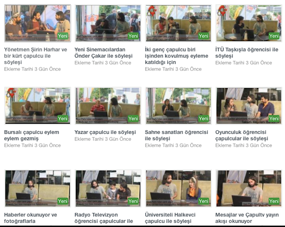Viewport: 285px width, 227px height.
Task: Click the Yeni badge on Şirin Harhar video
Action: pos(63,36)
